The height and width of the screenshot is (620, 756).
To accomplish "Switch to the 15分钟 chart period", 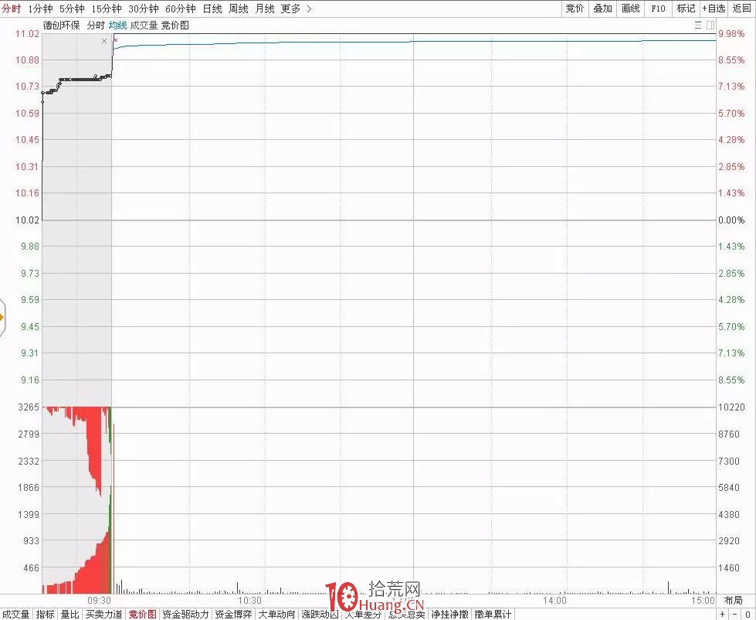I will click(x=106, y=9).
